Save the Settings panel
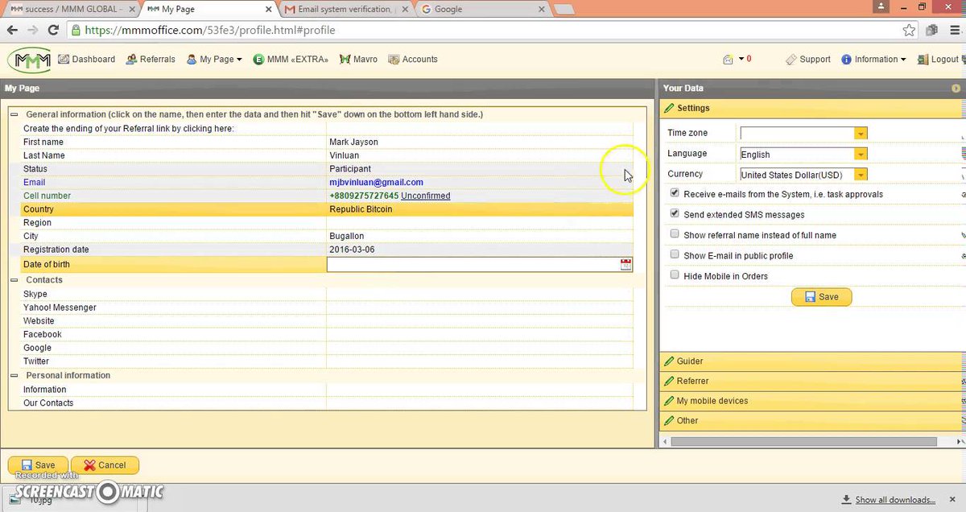Screen dimensions: 966x512 tap(821, 297)
